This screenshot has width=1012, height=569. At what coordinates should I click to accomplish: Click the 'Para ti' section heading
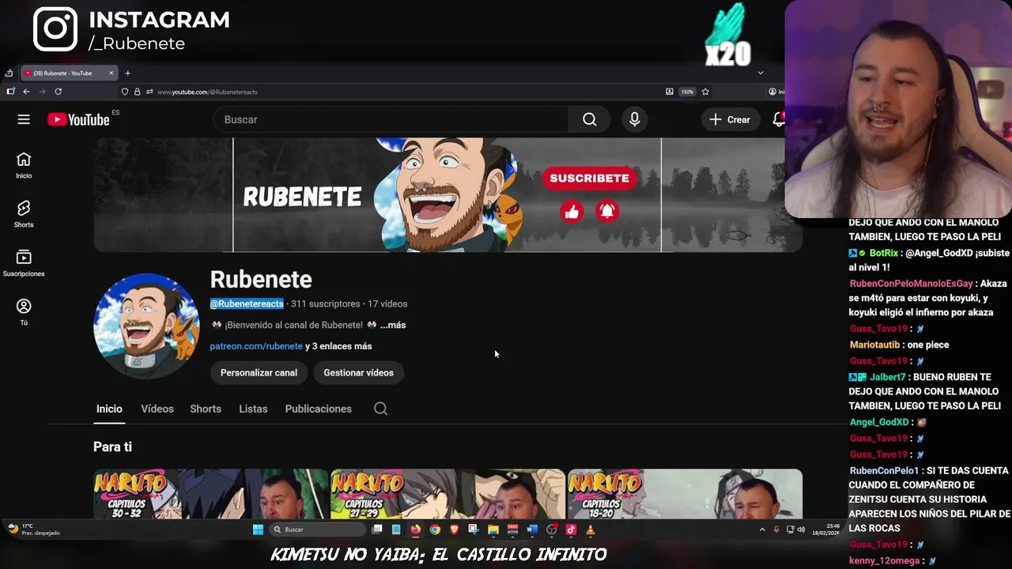[112, 447]
